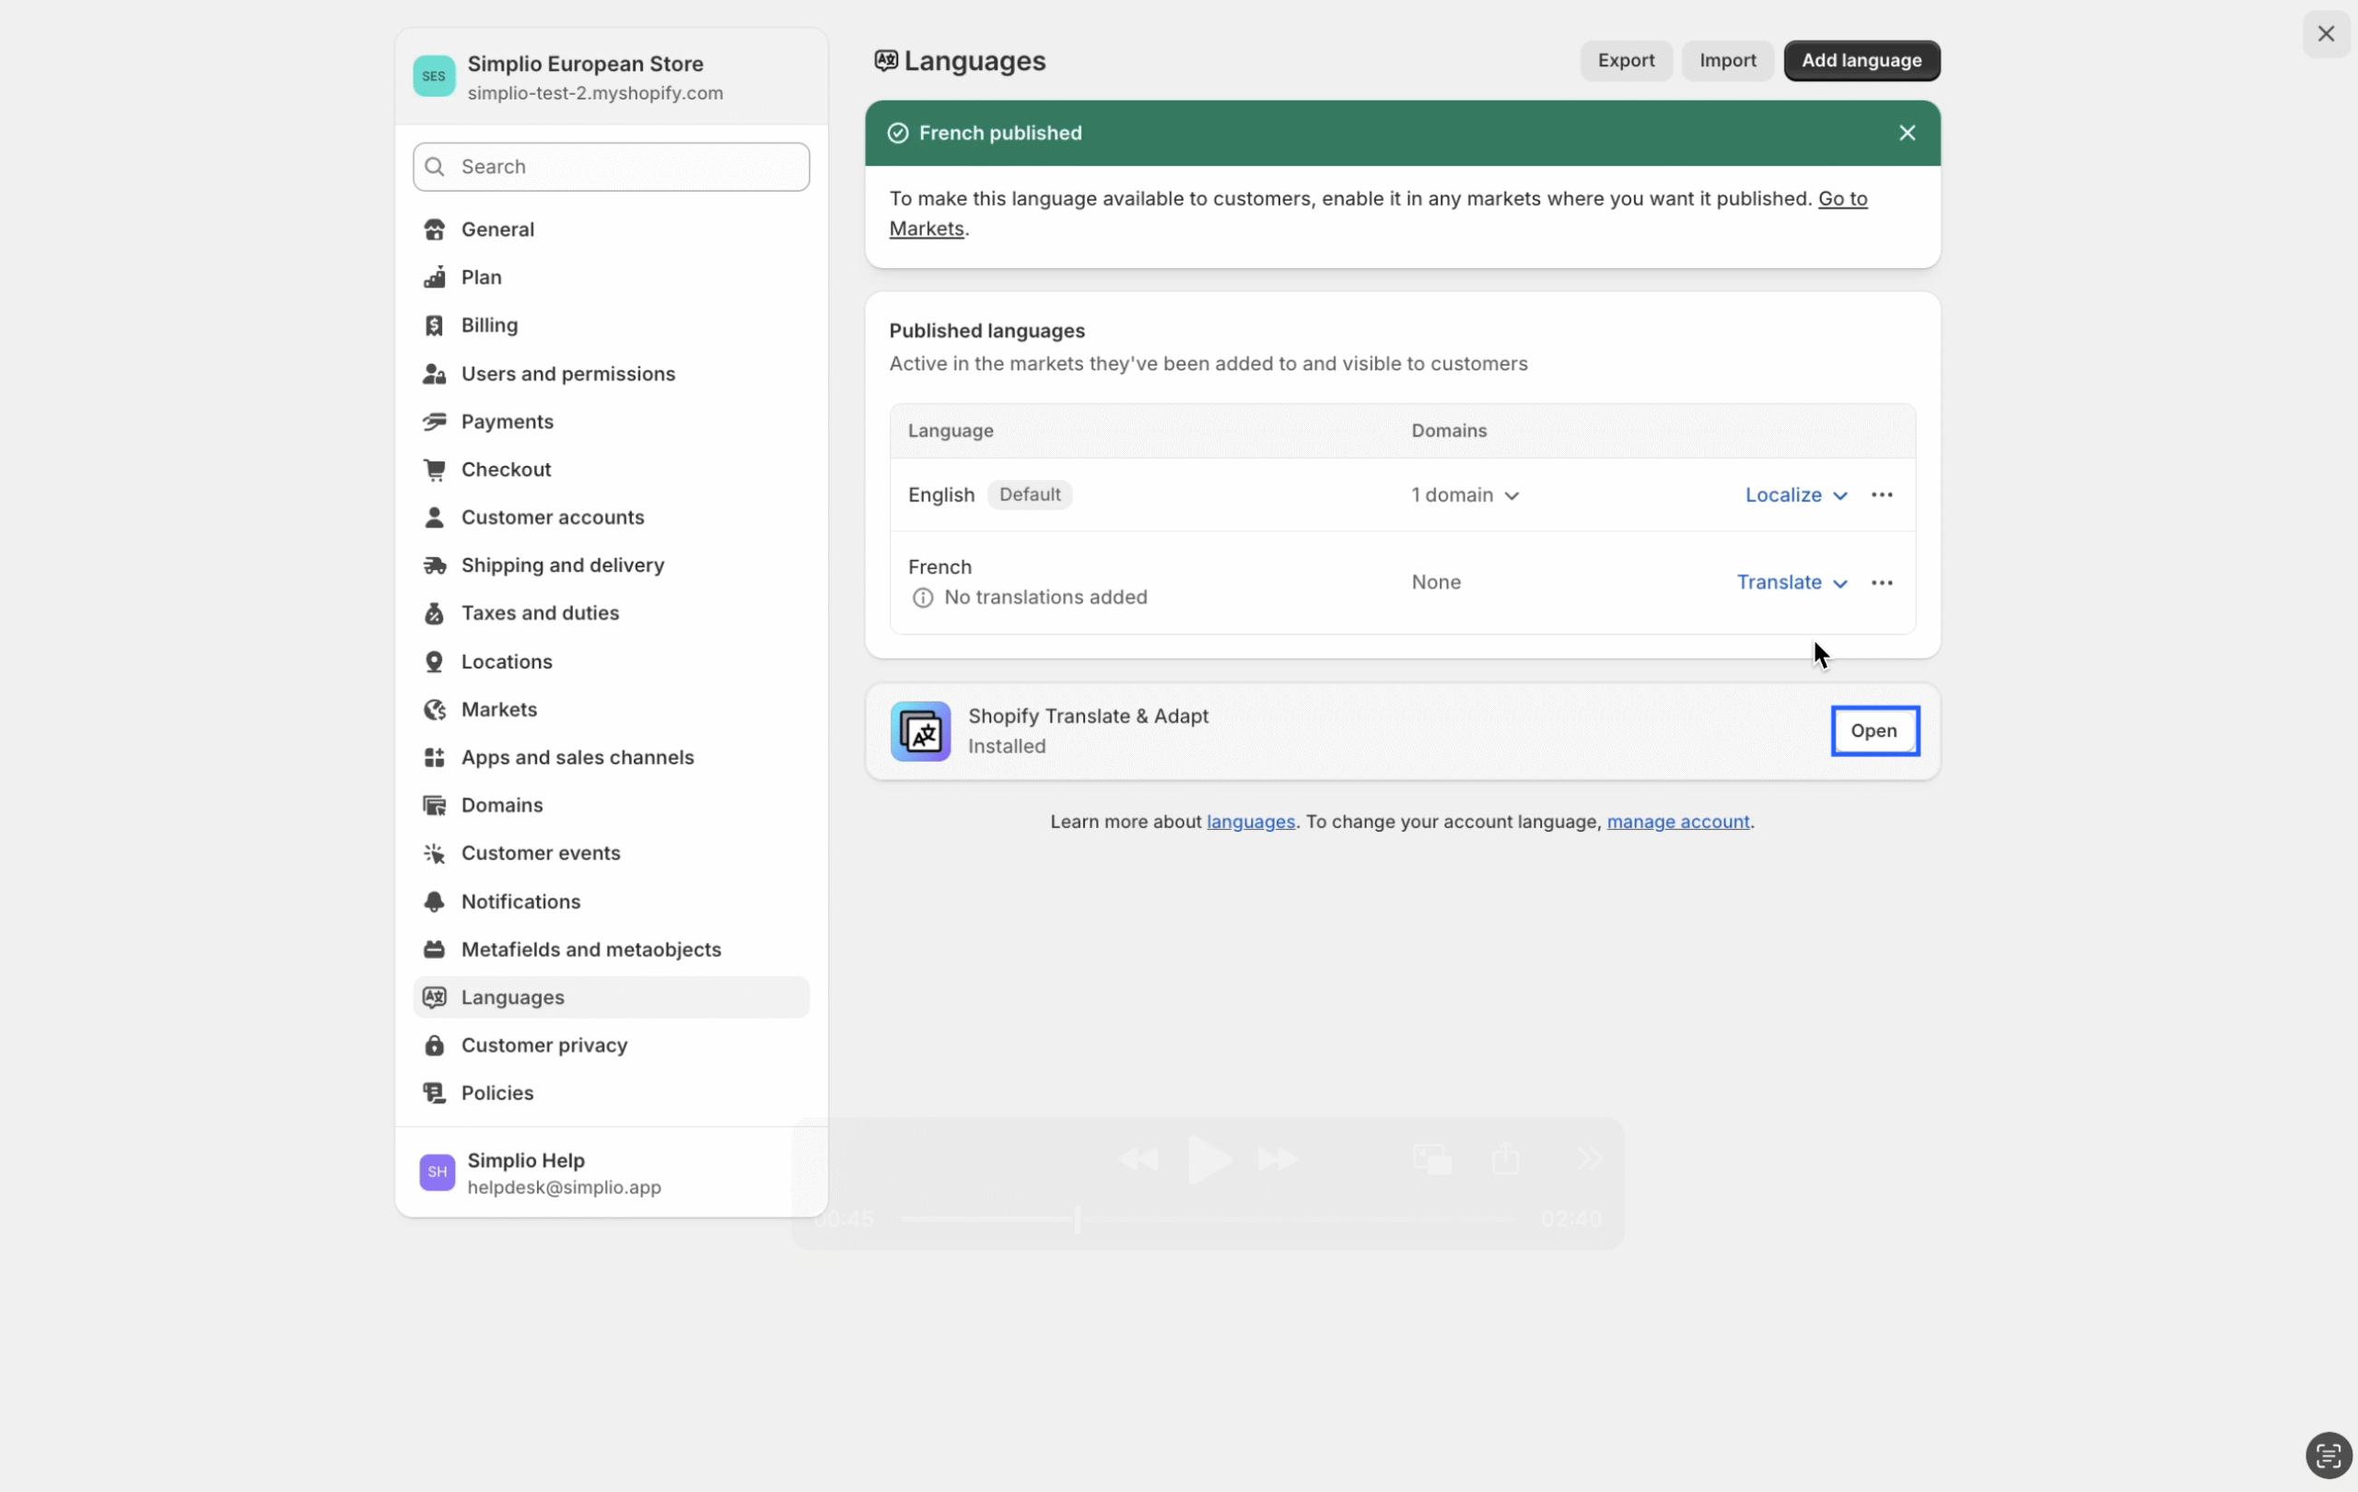Follow the Go to Markets link
Image resolution: width=2358 pixels, height=1492 pixels.
[x=1841, y=200]
